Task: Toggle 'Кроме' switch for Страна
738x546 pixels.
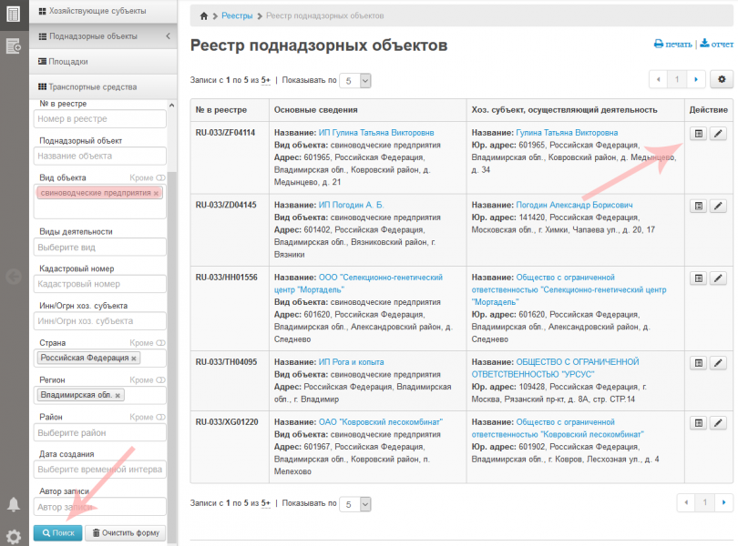Action: [160, 343]
